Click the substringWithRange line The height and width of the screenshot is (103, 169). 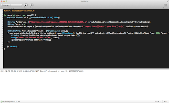[46, 35]
